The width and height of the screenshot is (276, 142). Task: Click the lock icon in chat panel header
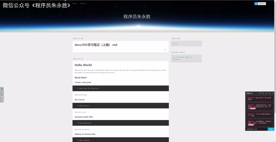tap(266, 93)
